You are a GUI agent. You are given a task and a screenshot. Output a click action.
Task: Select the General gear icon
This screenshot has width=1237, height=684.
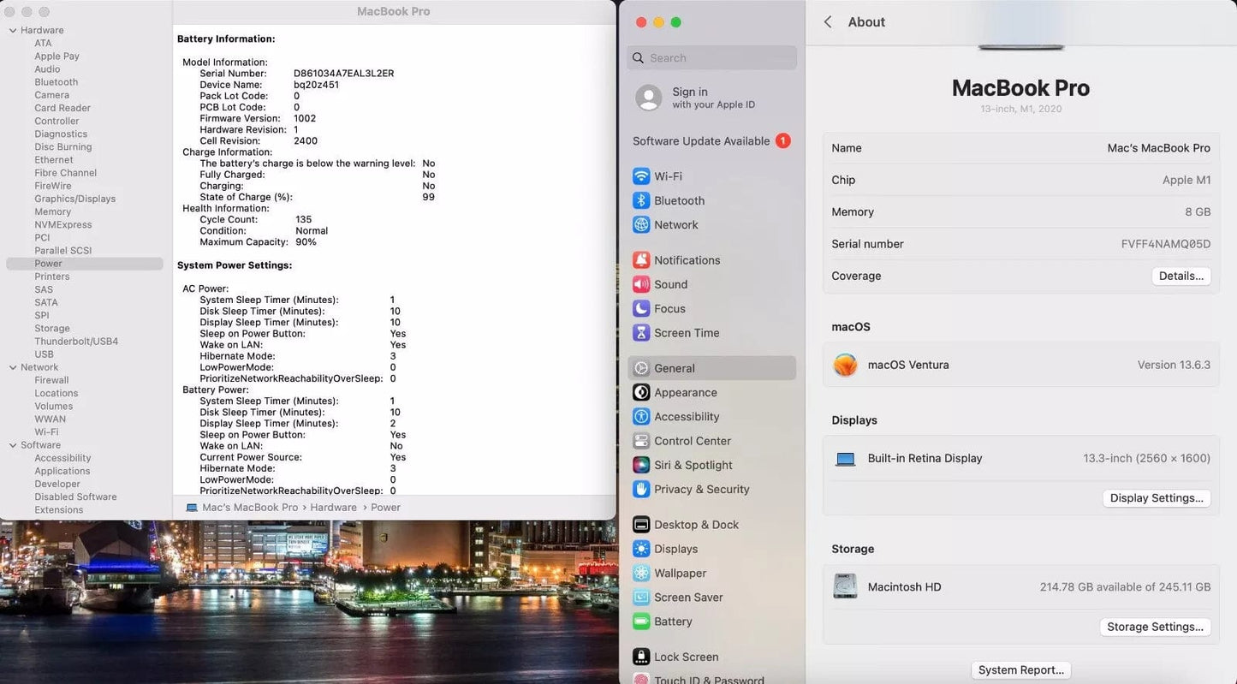(641, 368)
